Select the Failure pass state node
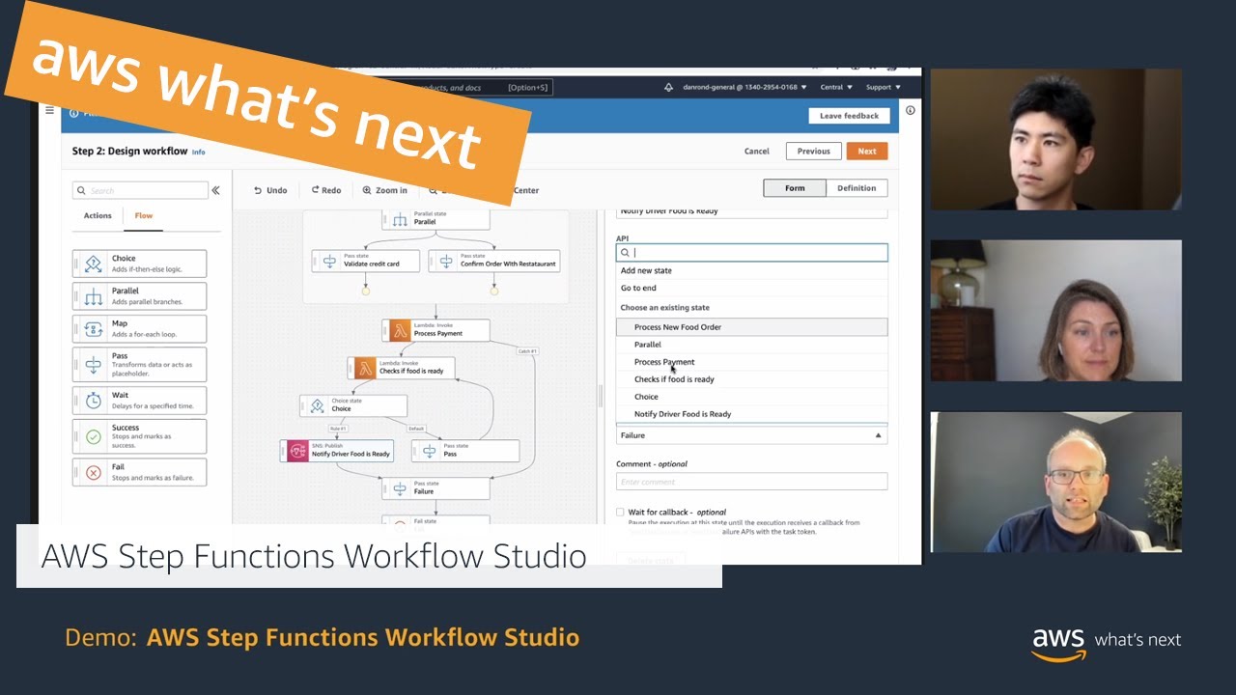This screenshot has height=695, width=1236. click(435, 487)
